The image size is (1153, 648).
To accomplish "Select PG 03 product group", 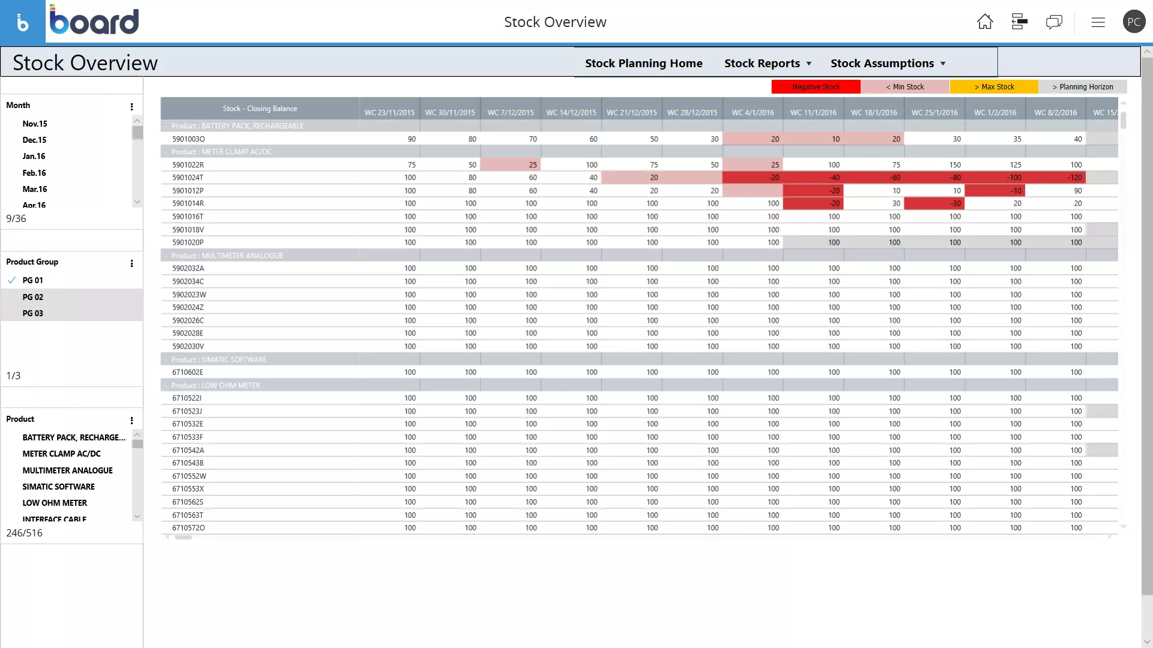I will pyautogui.click(x=32, y=313).
